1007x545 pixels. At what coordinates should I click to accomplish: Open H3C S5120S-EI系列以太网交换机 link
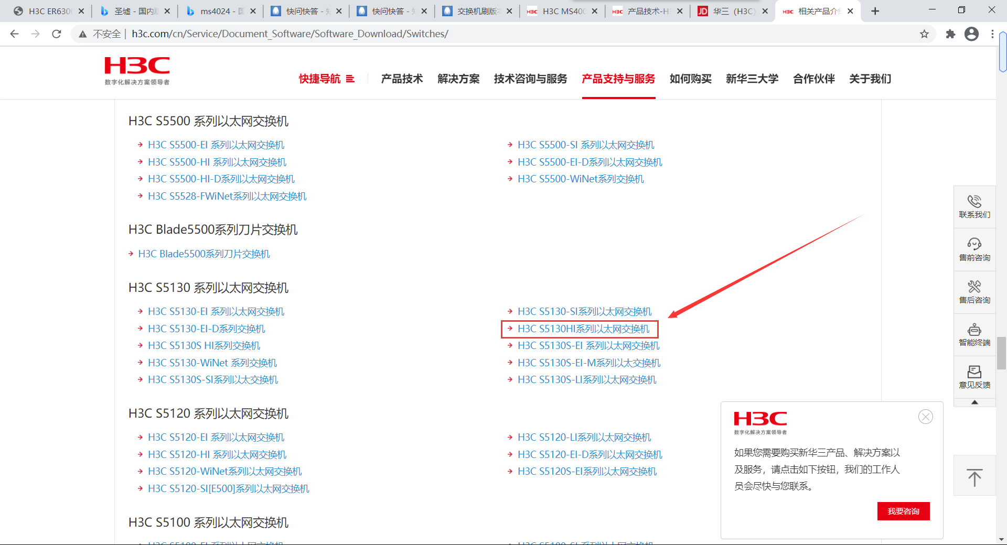(587, 472)
